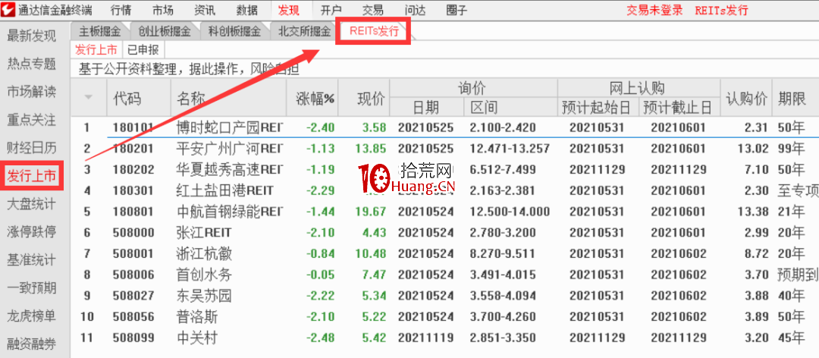Click the 99年 term cell
This screenshot has width=819, height=358.
tap(790, 149)
